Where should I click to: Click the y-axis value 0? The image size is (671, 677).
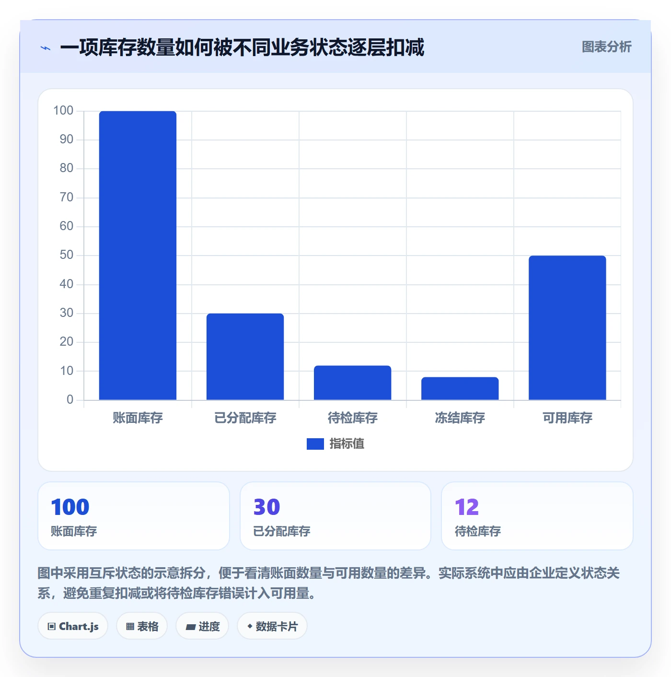pos(70,399)
